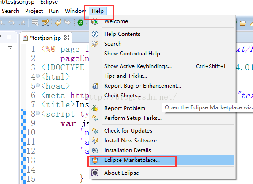The height and width of the screenshot is (184, 253).
Task: Click the help Search key icon
Action: (x=95, y=44)
